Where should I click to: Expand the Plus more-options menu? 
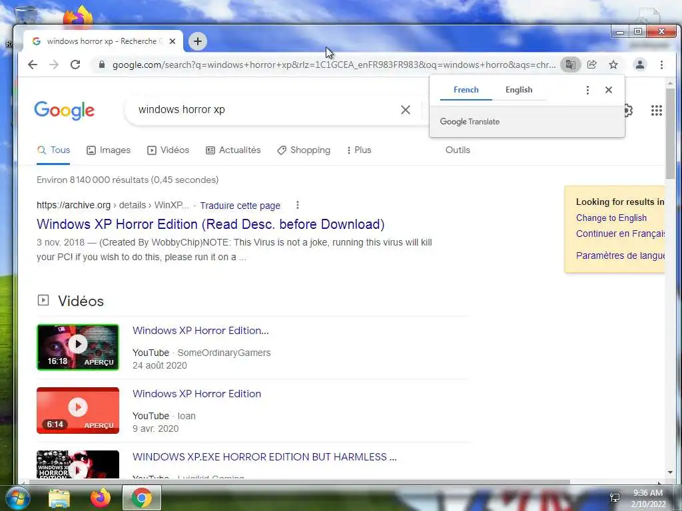[359, 150]
